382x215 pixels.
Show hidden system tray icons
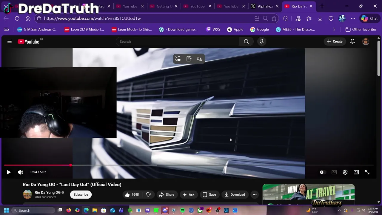click(339, 211)
